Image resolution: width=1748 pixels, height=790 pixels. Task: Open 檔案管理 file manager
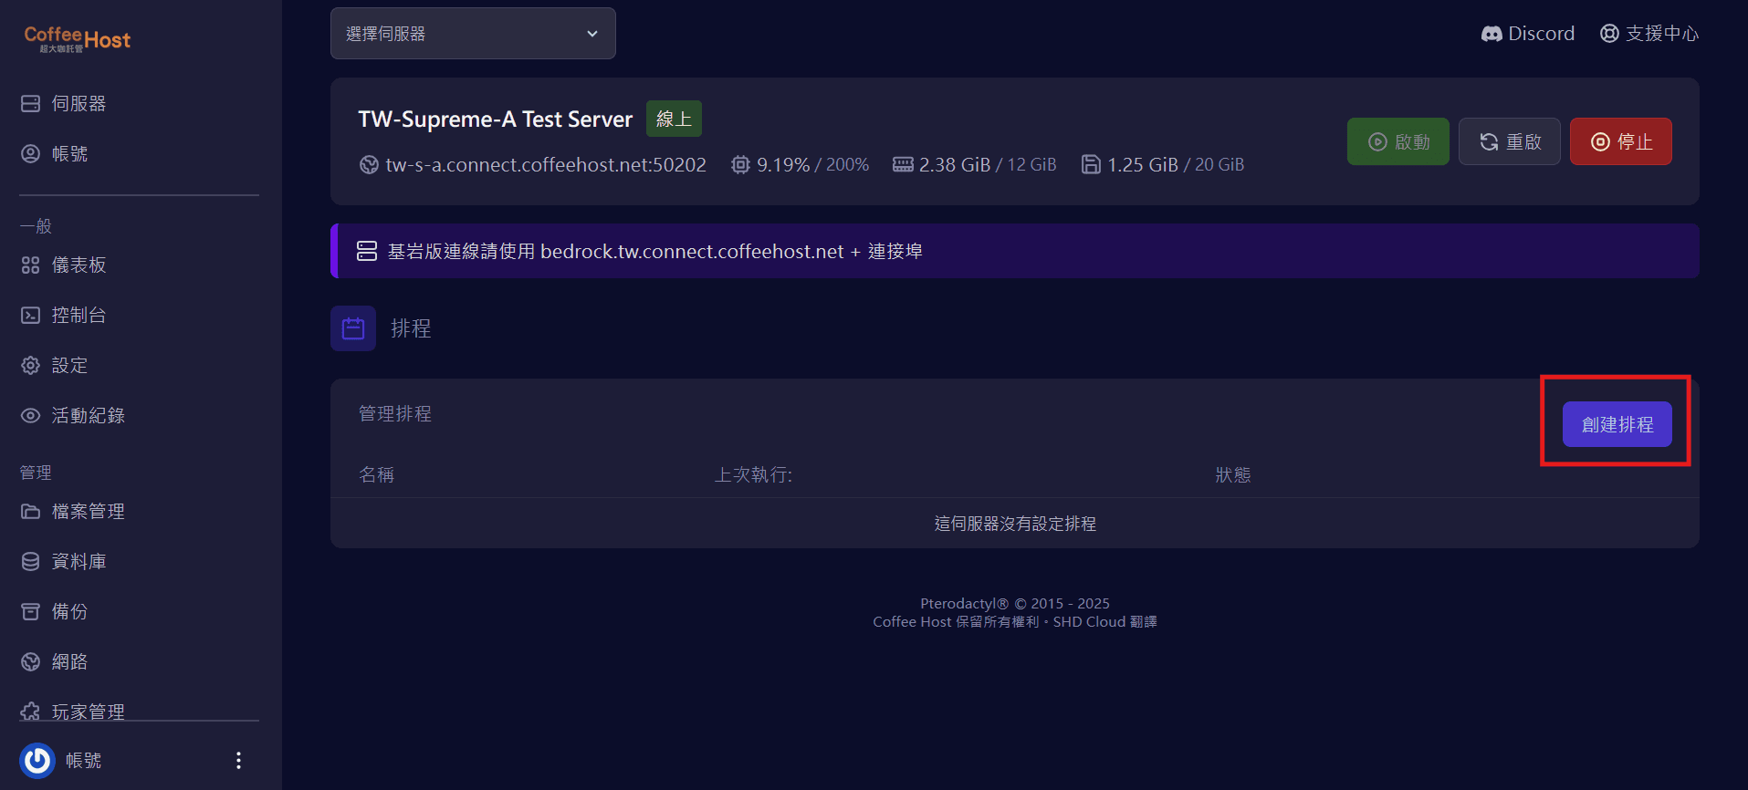[x=73, y=512]
